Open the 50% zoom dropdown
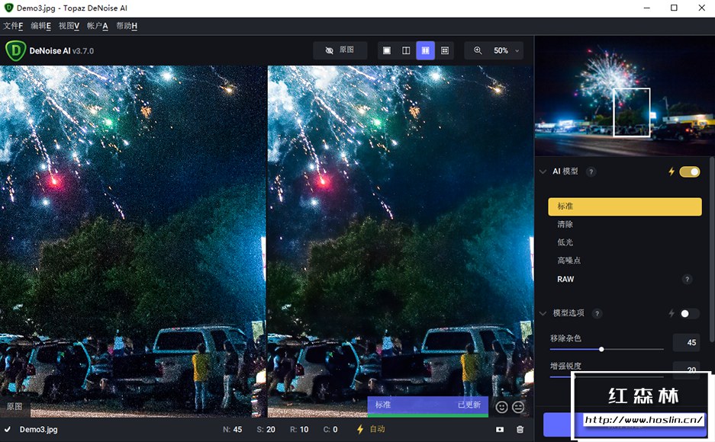The width and height of the screenshot is (715, 442). 506,50
